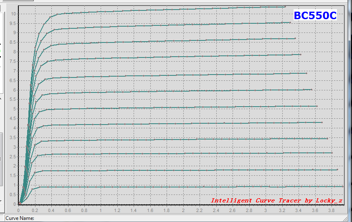Click the X-axis label 3.8
Viewport: 352px width, 222px height.
(332, 210)
